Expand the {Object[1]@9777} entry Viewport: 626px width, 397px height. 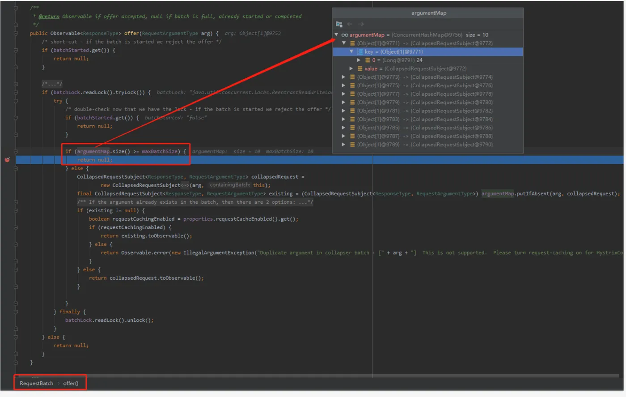click(x=343, y=94)
